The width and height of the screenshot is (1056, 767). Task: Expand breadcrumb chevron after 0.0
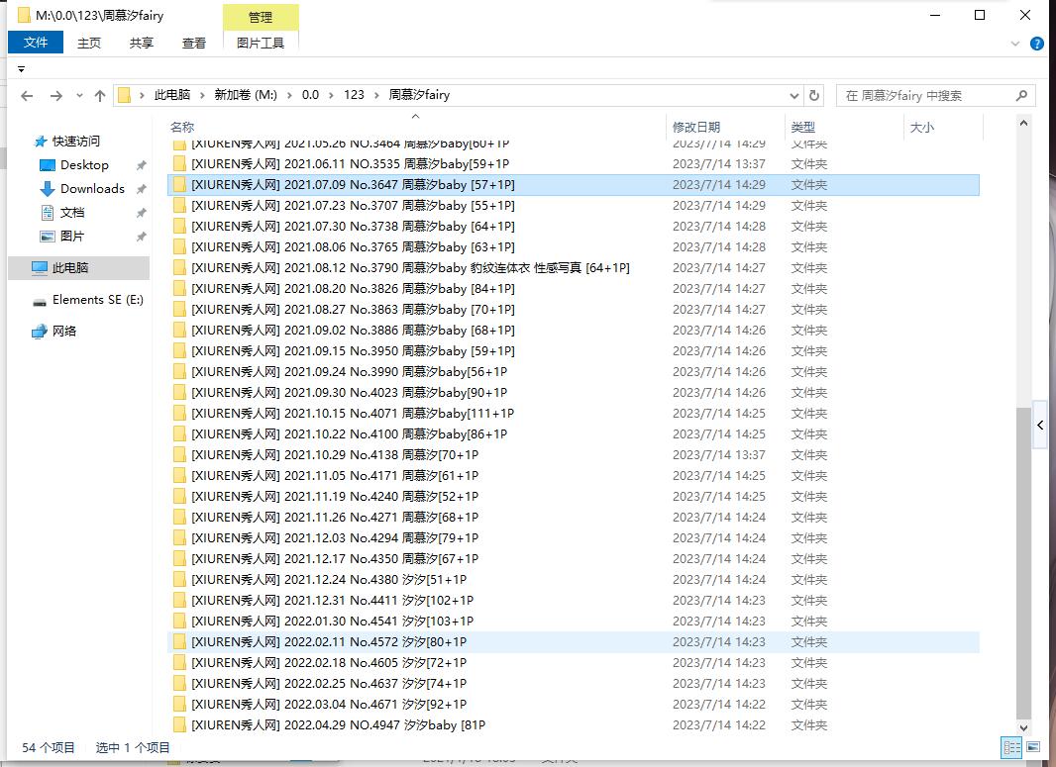pyautogui.click(x=331, y=96)
